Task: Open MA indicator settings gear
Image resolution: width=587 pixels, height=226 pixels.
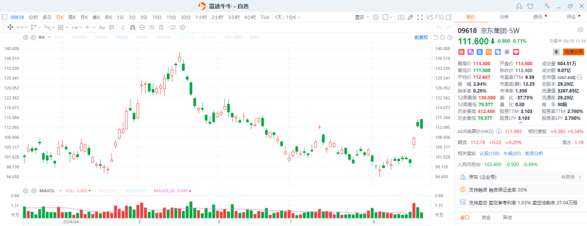Action: coord(26,37)
